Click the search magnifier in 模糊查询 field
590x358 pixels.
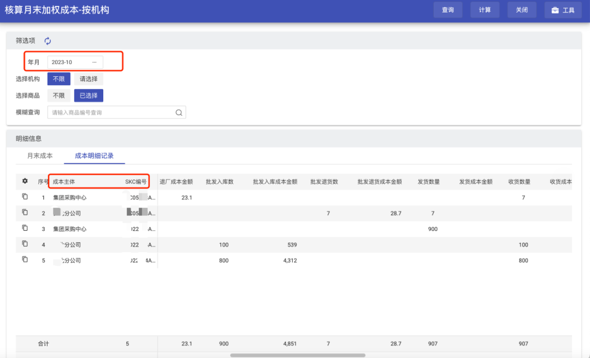click(x=179, y=112)
